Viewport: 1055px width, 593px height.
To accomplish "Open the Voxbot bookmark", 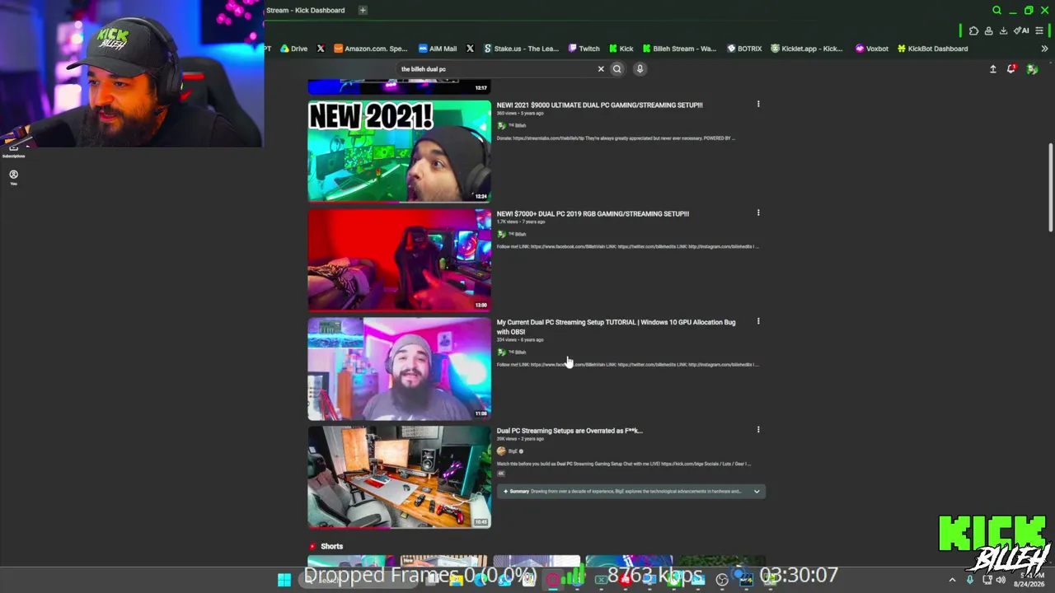I will tap(872, 49).
